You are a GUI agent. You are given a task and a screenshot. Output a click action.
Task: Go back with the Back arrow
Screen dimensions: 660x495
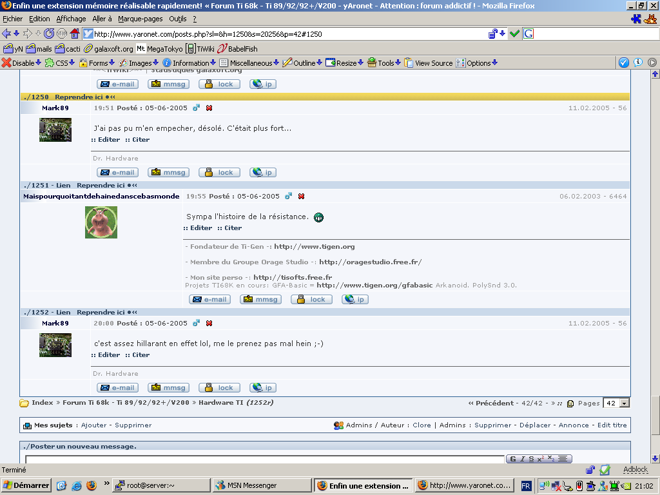tap(6, 34)
